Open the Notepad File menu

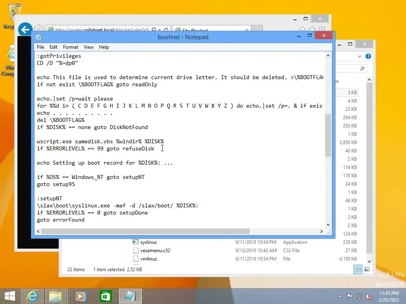coord(40,47)
